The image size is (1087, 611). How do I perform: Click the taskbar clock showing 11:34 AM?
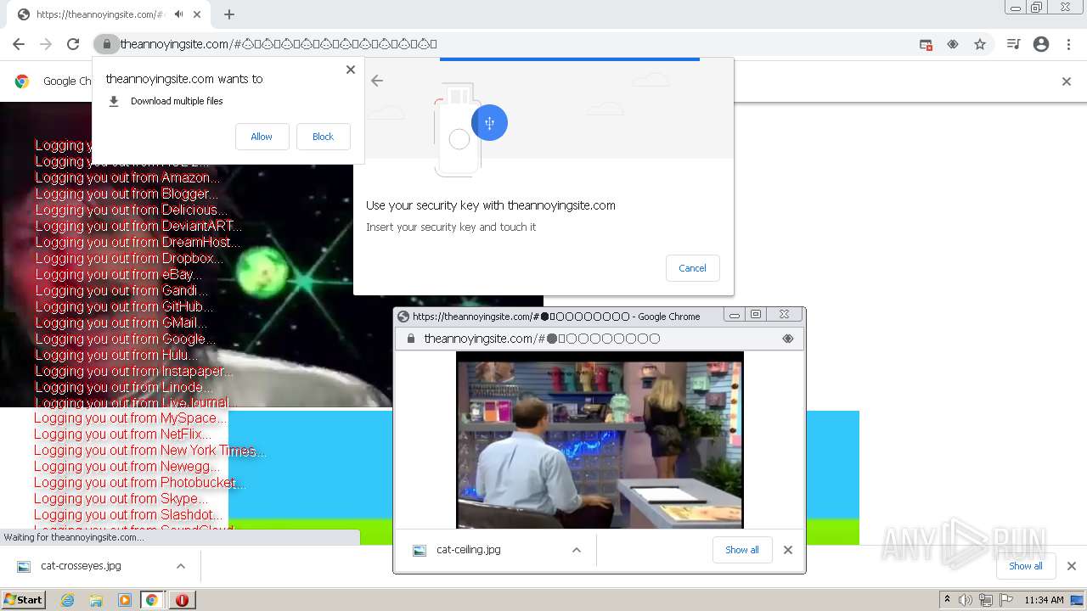(1044, 600)
